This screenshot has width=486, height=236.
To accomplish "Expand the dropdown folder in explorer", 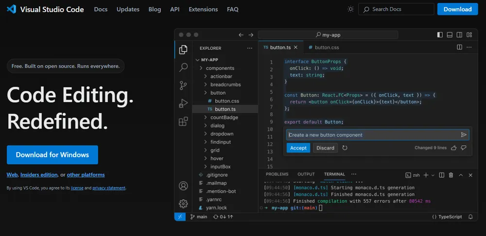I will (x=222, y=134).
